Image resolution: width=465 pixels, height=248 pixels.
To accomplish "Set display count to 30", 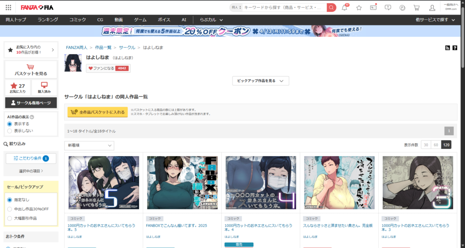I will point(426,145).
